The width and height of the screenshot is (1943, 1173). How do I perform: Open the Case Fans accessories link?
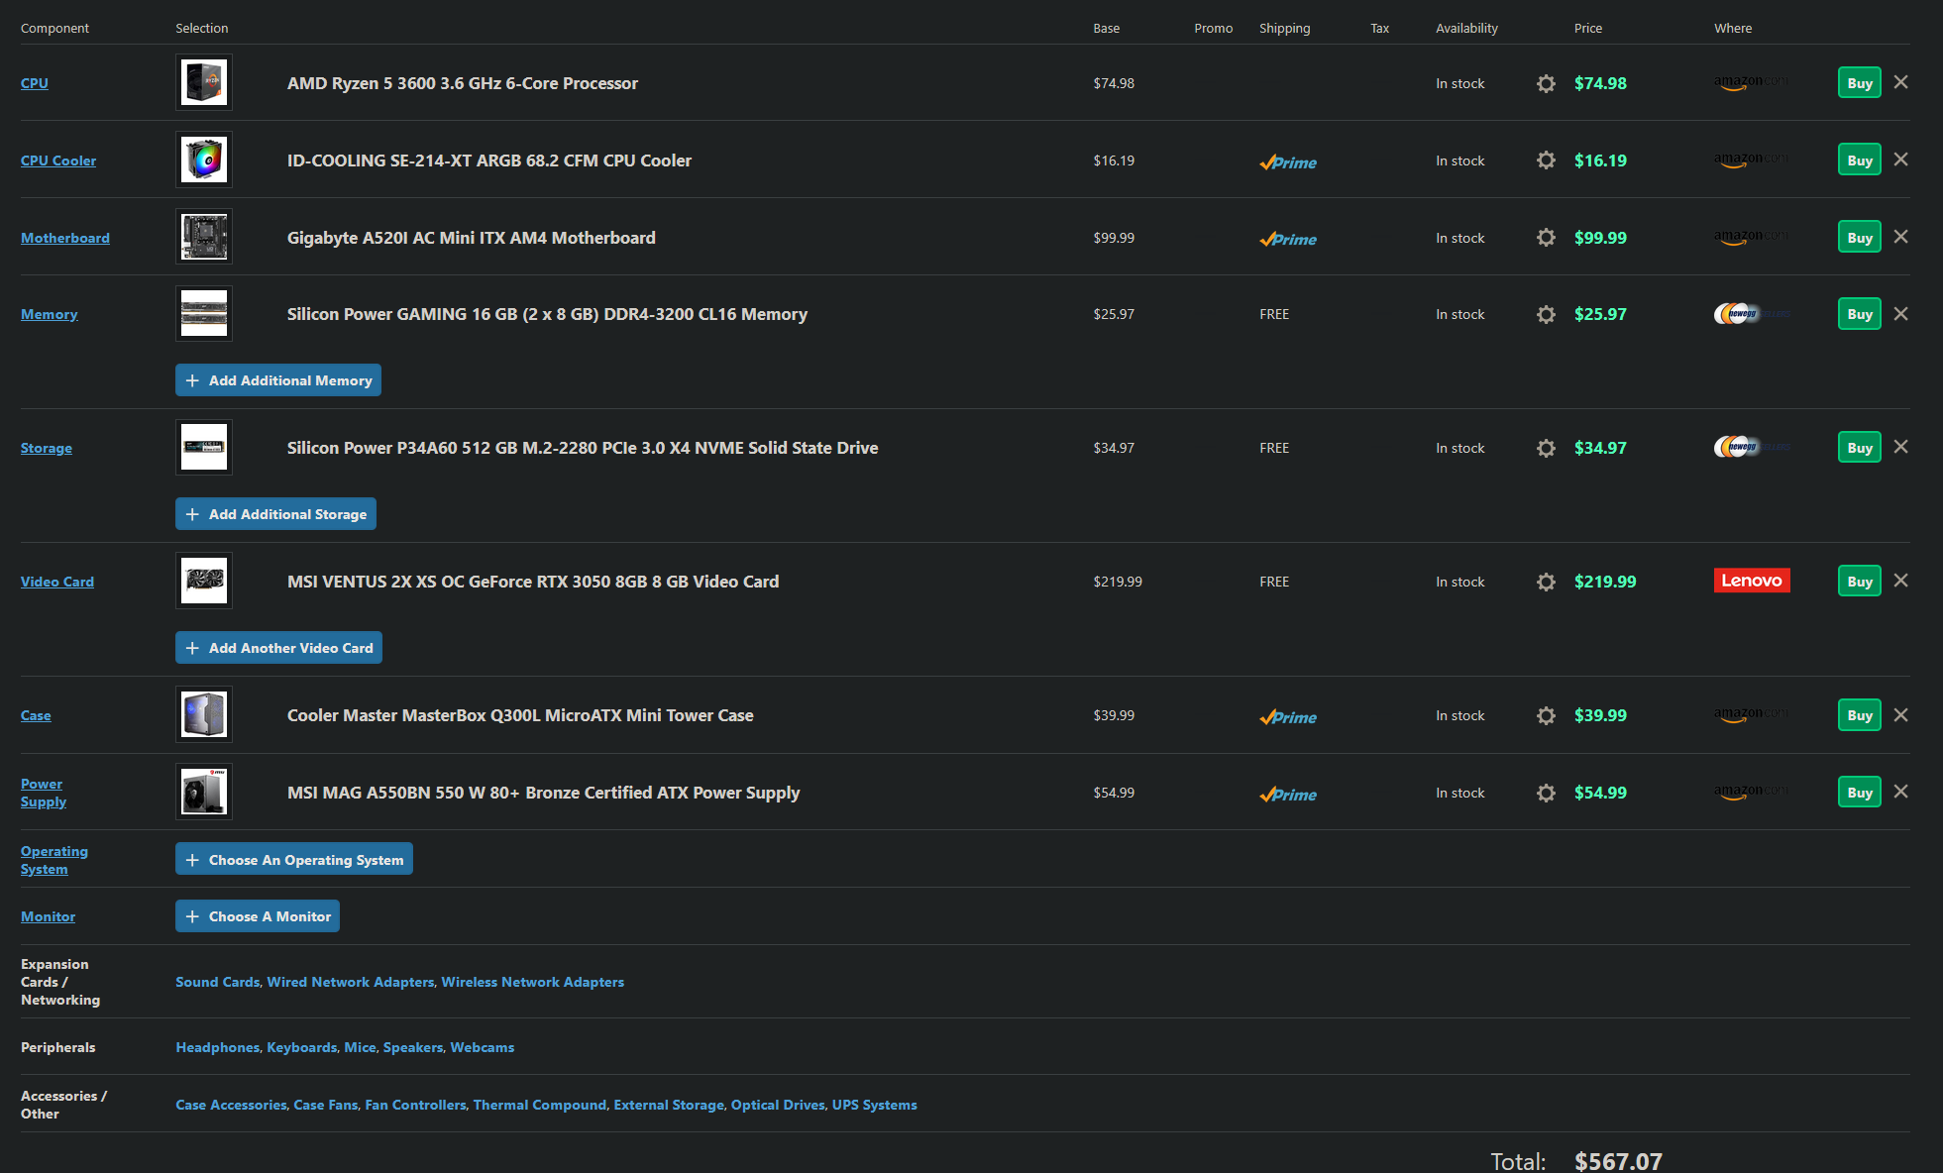pos(326,1105)
